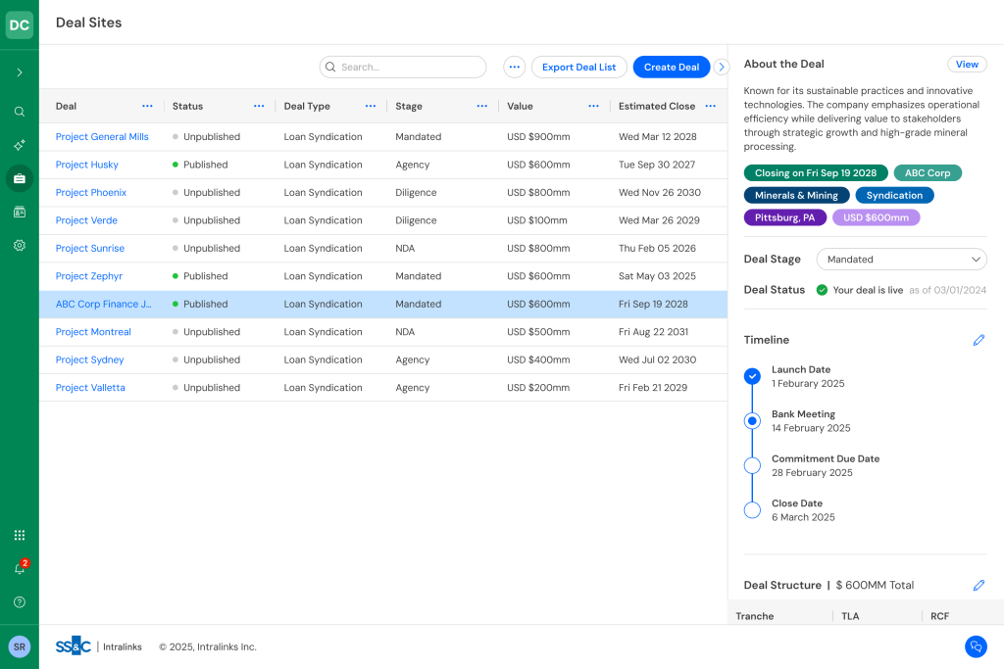Open Deal column options menu

(x=147, y=106)
